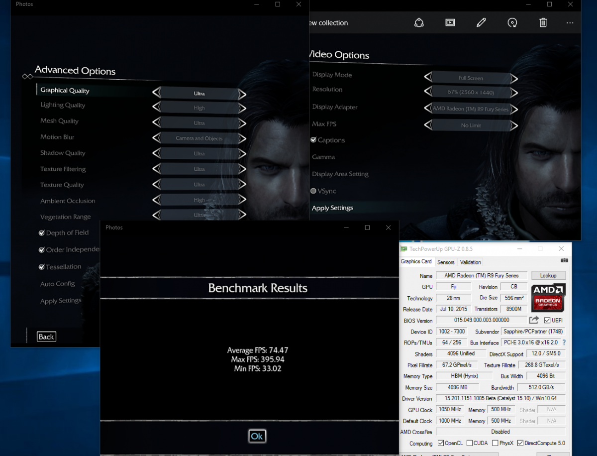
Task: Toggle the Captions checkbox
Action: 313,140
